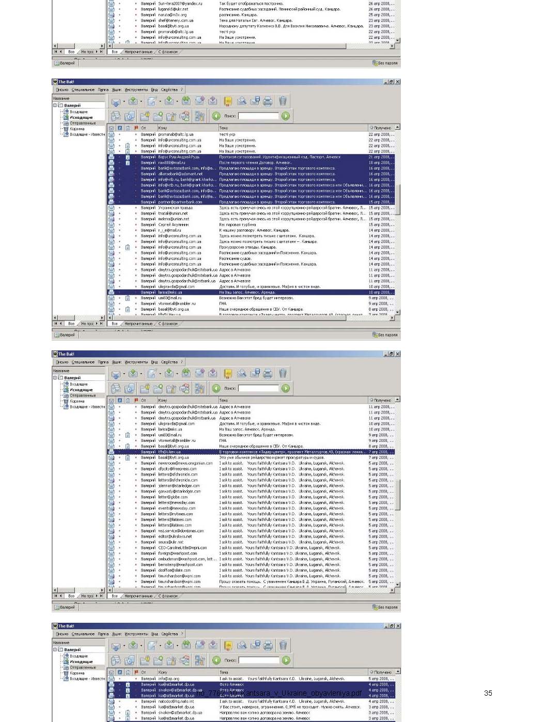Switch to Непрочитанные tab in Украинская правда window
558x722 pixels.
(138, 324)
